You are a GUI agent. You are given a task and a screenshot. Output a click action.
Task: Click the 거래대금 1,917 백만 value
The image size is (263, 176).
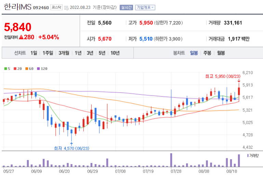[239, 39]
